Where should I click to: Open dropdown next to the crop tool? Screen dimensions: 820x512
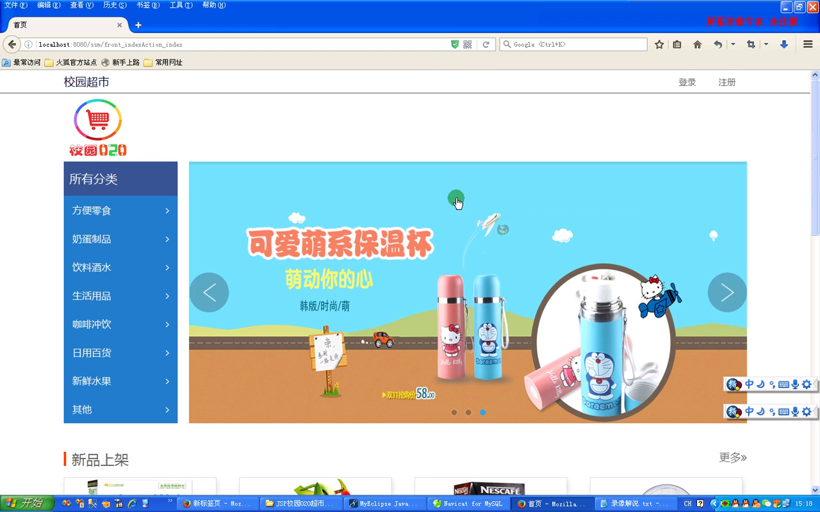click(x=766, y=45)
